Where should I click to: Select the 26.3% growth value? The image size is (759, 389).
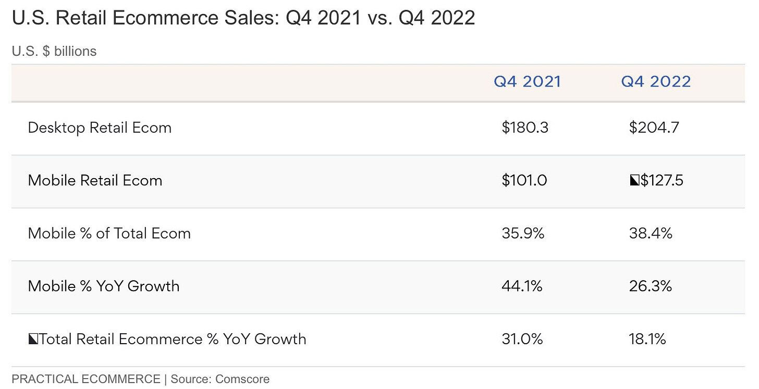[651, 286]
